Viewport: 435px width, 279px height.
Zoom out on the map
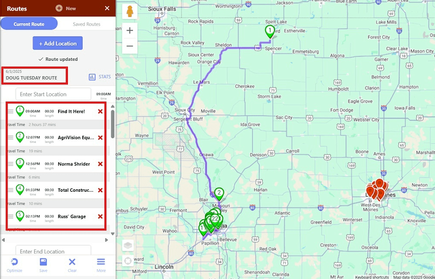click(130, 46)
